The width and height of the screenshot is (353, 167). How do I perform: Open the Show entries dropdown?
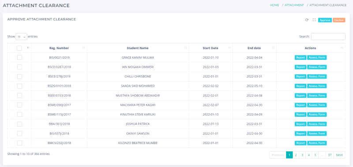point(21,37)
